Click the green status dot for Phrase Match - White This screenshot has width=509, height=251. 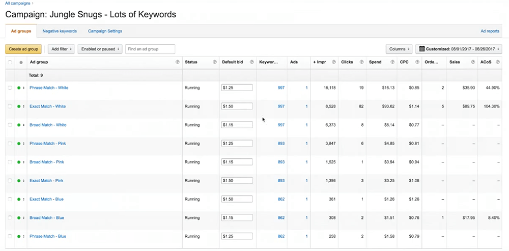[x=19, y=88]
